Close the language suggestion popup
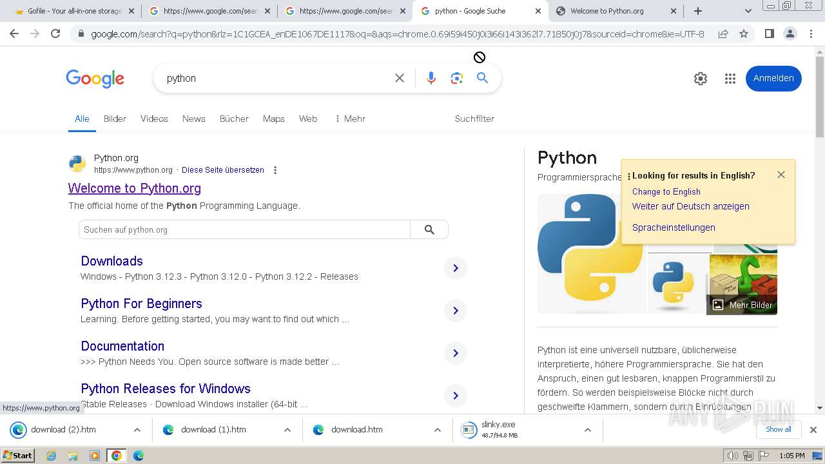Viewport: 825px width, 464px height. click(781, 175)
